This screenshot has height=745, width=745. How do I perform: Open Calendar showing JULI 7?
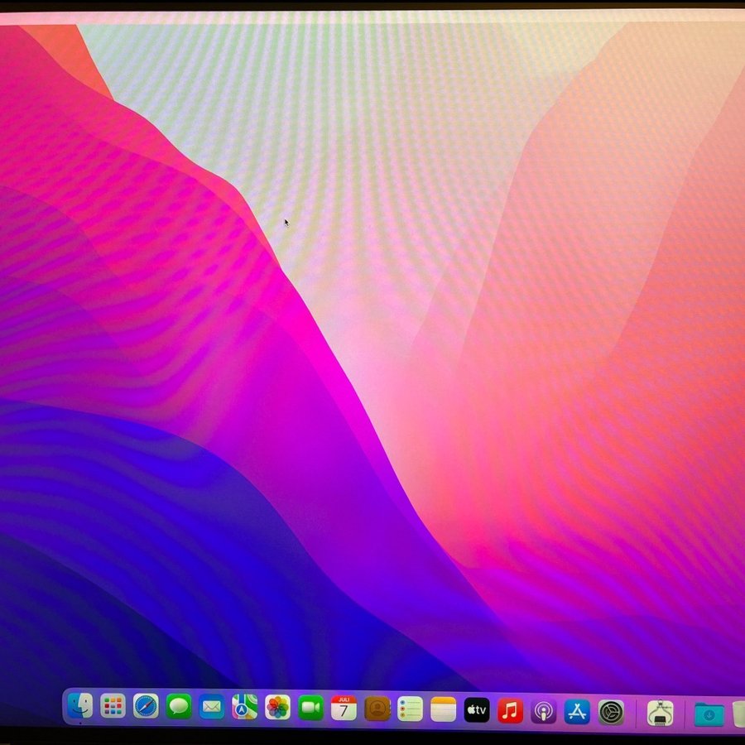coord(344,709)
